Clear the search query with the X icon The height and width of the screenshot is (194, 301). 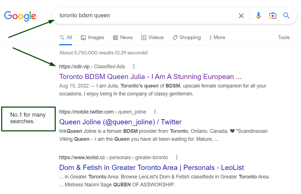[241, 16]
